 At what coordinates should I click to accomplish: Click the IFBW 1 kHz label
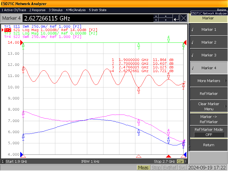(90, 162)
